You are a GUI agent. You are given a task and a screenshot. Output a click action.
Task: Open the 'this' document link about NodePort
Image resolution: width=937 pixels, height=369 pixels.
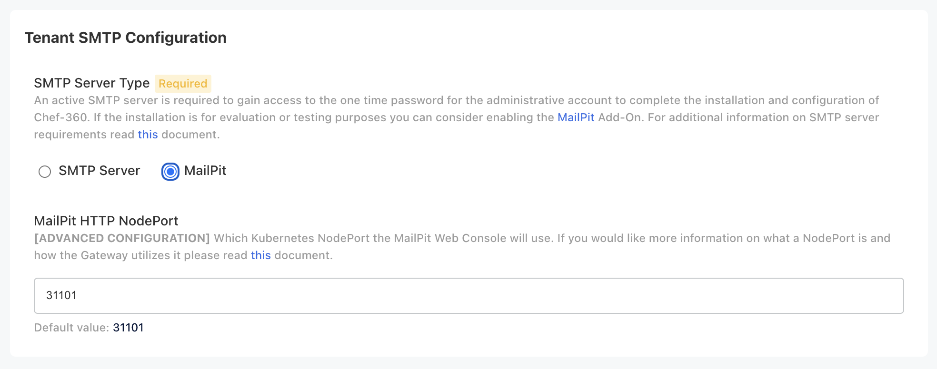click(x=261, y=255)
